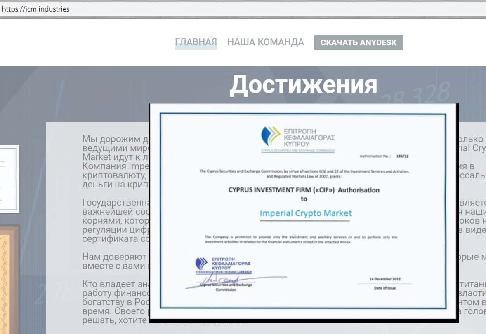The height and width of the screenshot is (334, 486).
Task: Click the Достижения heading
Action: (x=303, y=84)
